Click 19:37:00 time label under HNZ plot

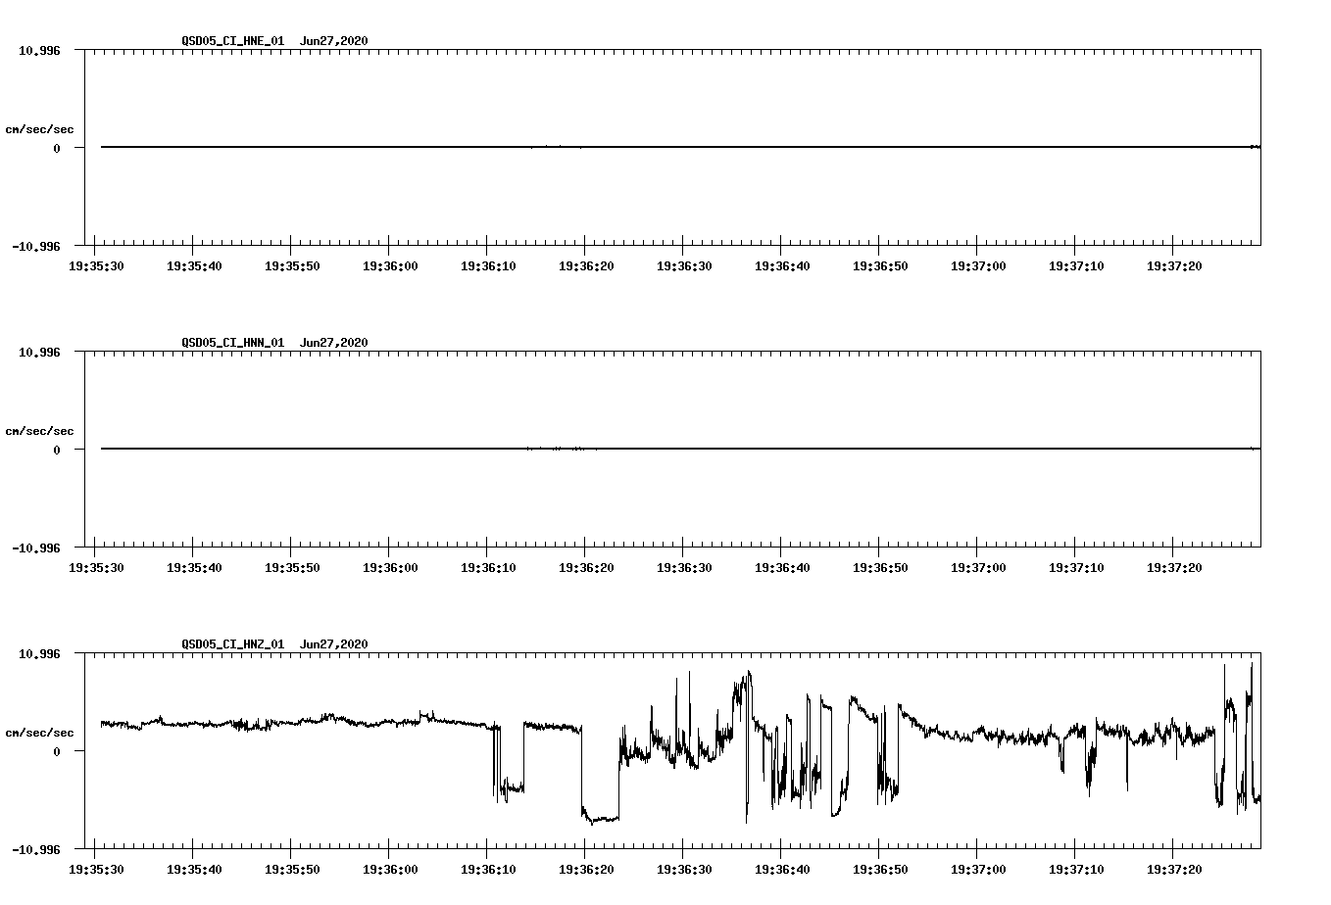click(x=978, y=869)
